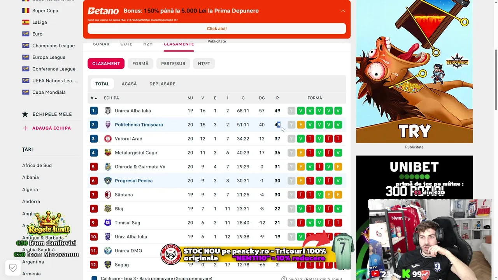498x280 pixels.
Task: Click the first green V form badge for Viitorul Arad
Action: click(x=301, y=139)
